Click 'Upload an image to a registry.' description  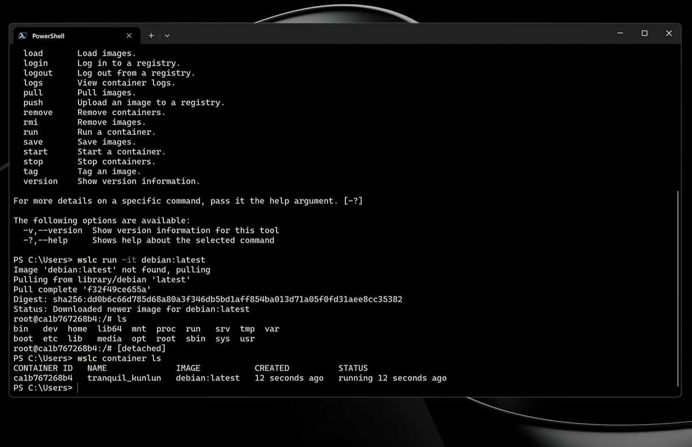pos(151,102)
